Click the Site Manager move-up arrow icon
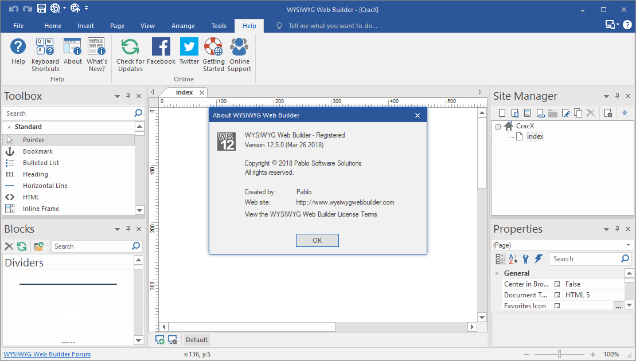This screenshot has width=636, height=361. pos(625,113)
